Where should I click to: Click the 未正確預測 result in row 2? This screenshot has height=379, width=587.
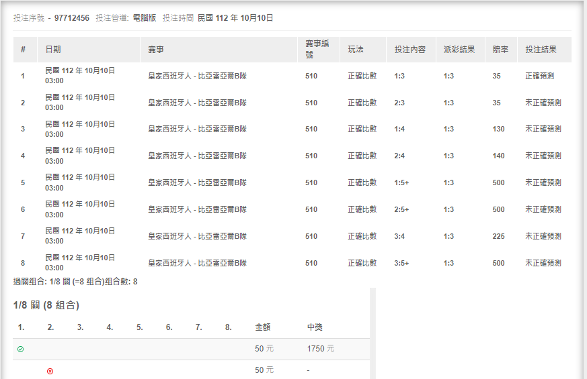pos(543,103)
